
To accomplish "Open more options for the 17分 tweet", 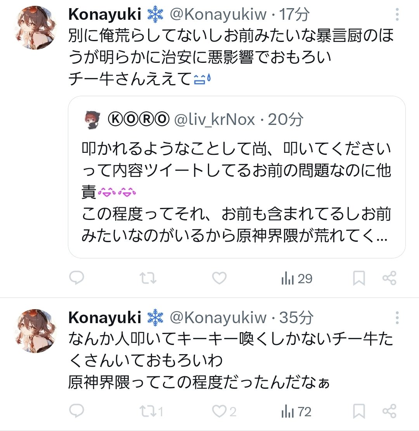I will click(397, 15).
